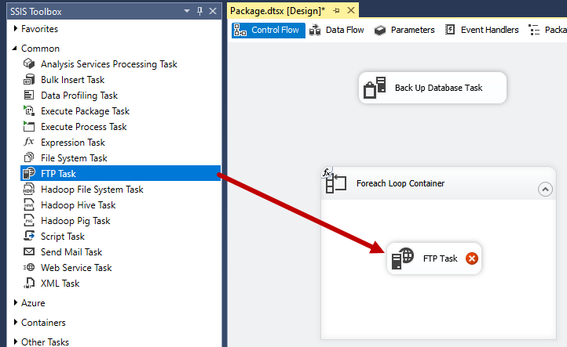Screen dimensions: 567x347
Task: Expand the Favorites section
Action: click(16, 29)
